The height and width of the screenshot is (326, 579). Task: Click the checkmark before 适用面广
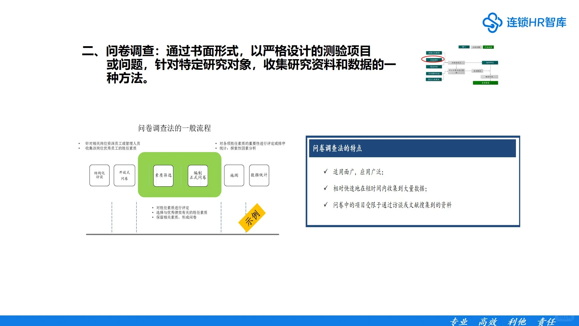point(325,171)
